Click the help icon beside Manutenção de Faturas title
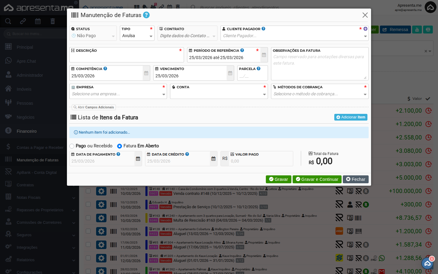Viewport: 438px width, 274px height. [146, 15]
